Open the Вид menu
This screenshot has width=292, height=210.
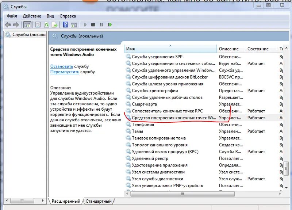[50, 16]
